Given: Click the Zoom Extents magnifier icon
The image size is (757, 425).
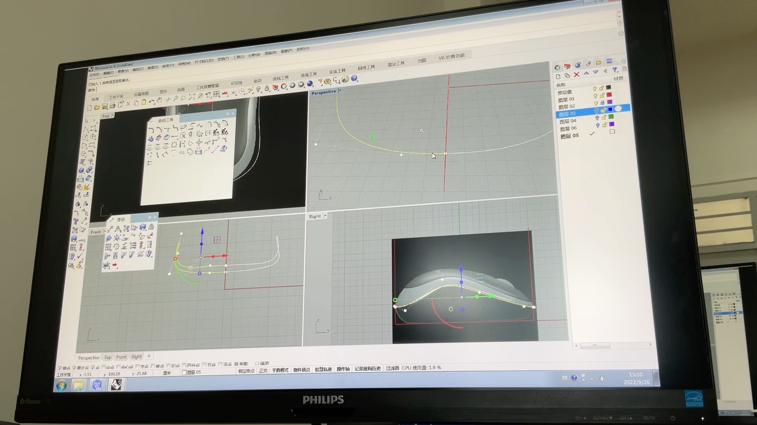Looking at the screenshot, I should (x=192, y=96).
